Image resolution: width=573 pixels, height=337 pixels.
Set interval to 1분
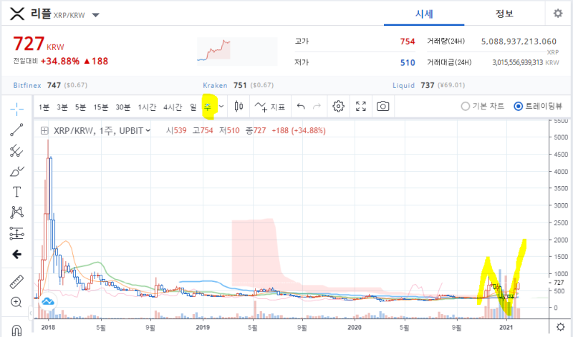point(44,107)
